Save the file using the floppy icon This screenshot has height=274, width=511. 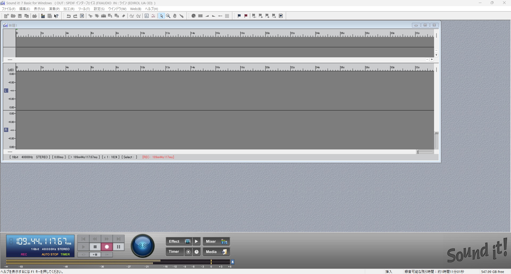(x=20, y=16)
